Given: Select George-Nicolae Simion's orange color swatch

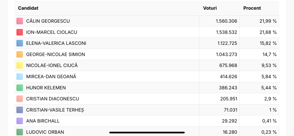Looking at the screenshot, I should 20,54.
